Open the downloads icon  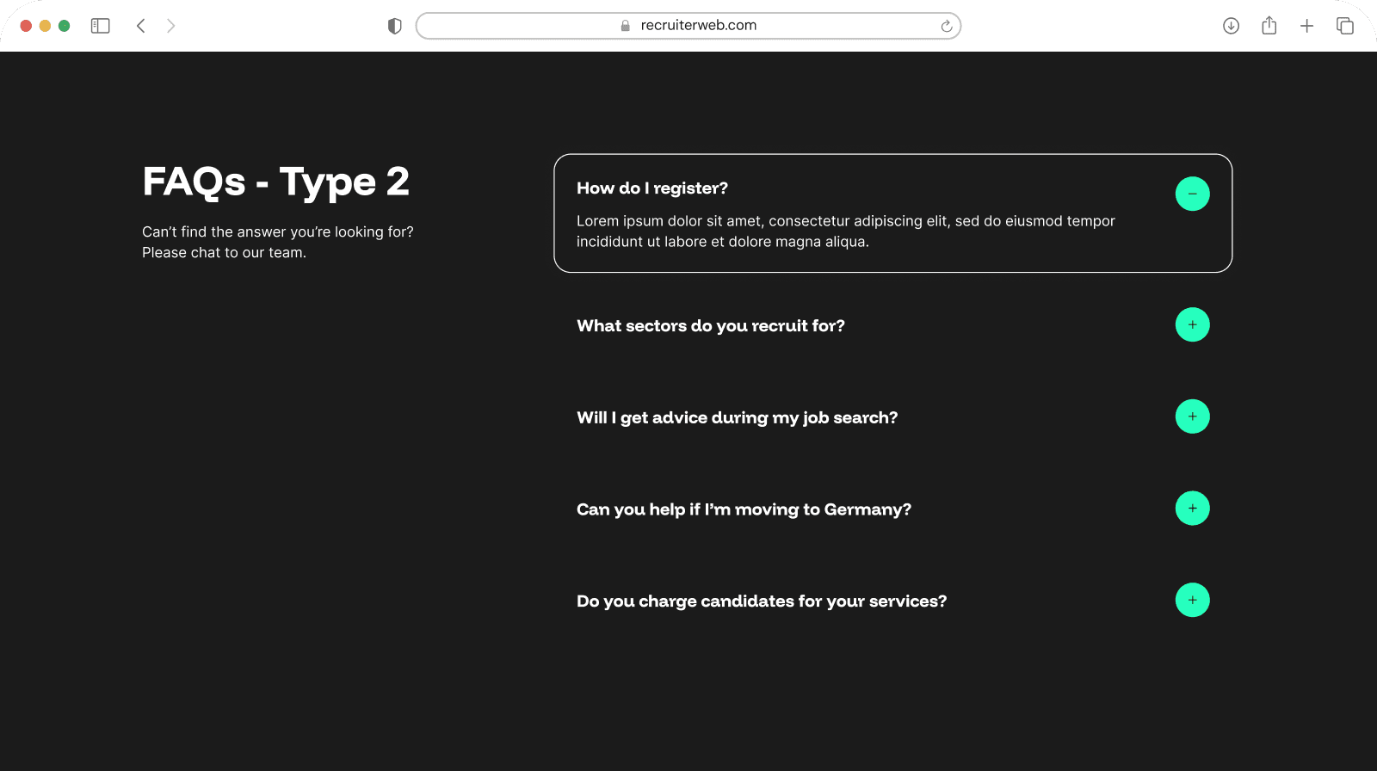(1231, 26)
